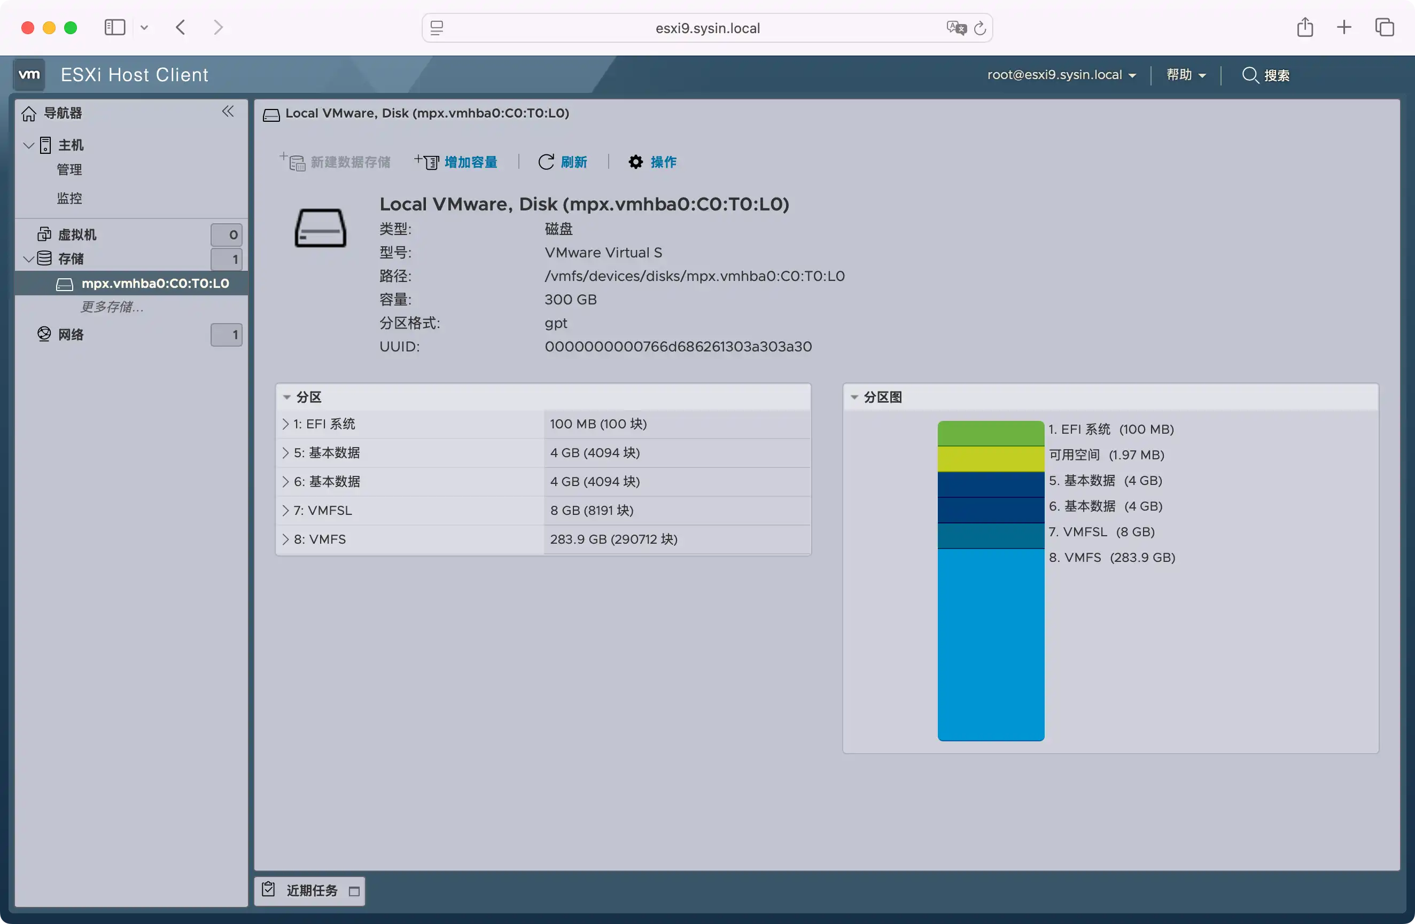Click the 网络 navigator icon
This screenshot has width=1415, height=924.
(x=44, y=334)
